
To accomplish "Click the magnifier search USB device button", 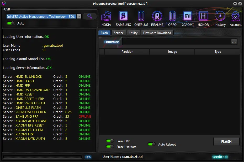I will (x=90, y=16).
